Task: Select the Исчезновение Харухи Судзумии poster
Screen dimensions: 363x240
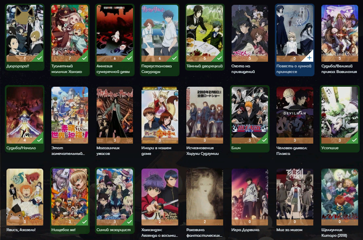Action: click(x=205, y=115)
